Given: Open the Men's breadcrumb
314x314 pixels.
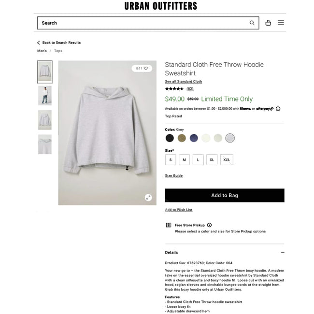Looking at the screenshot, I should click(x=42, y=51).
